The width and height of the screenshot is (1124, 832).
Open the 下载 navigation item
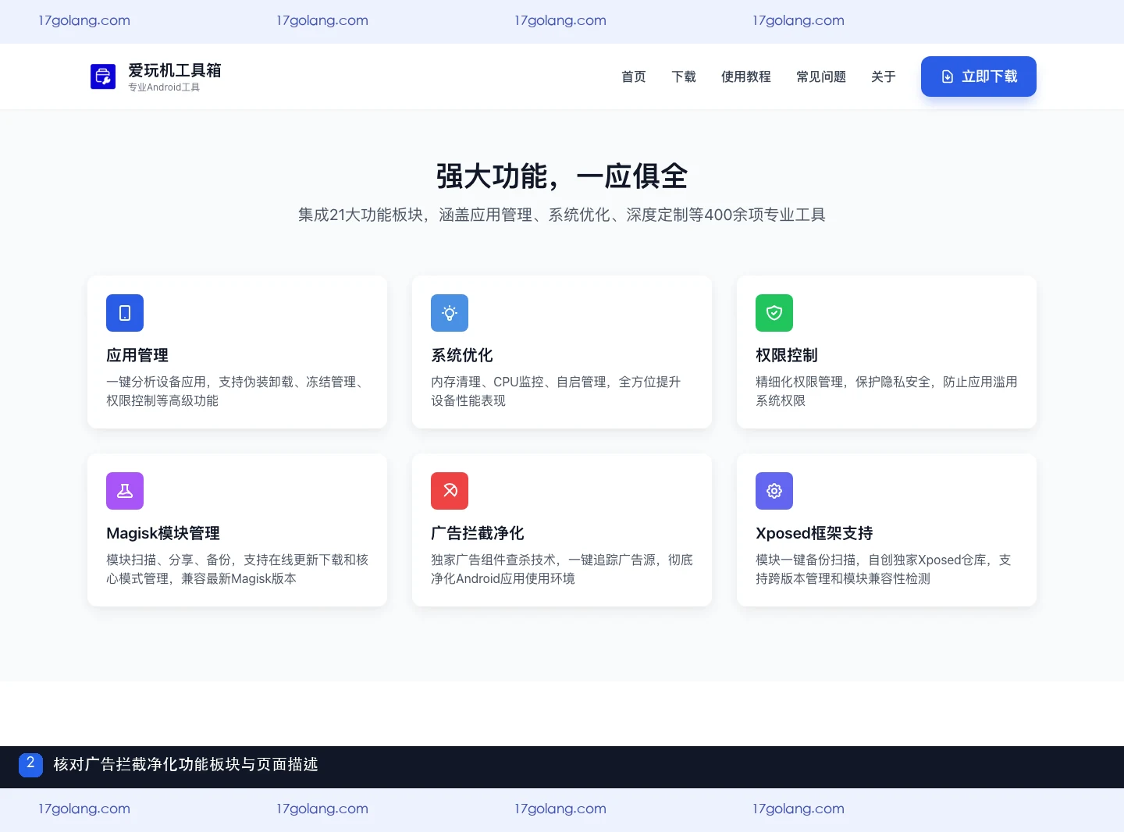point(684,76)
